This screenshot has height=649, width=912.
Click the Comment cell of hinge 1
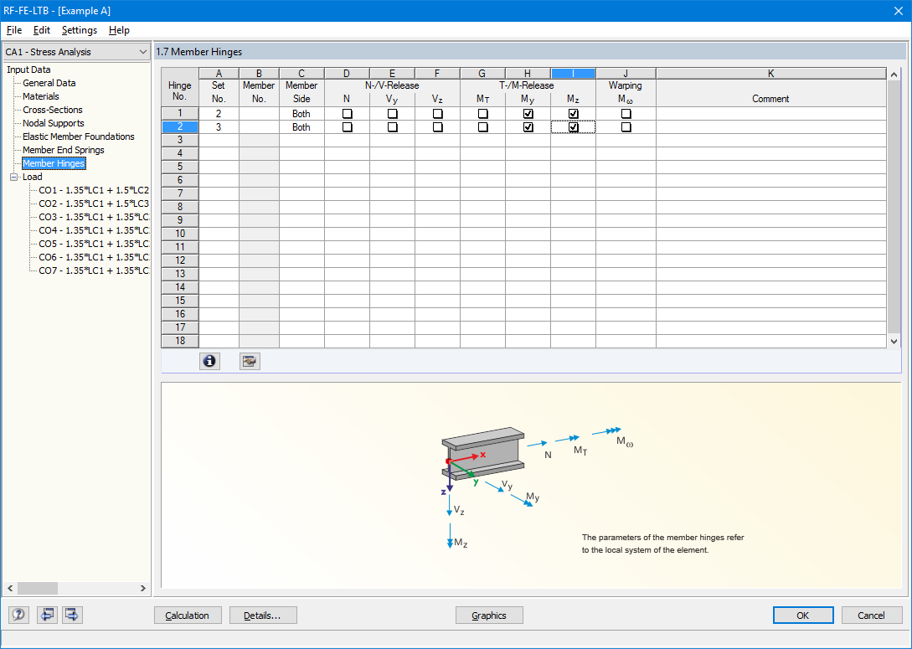point(770,113)
